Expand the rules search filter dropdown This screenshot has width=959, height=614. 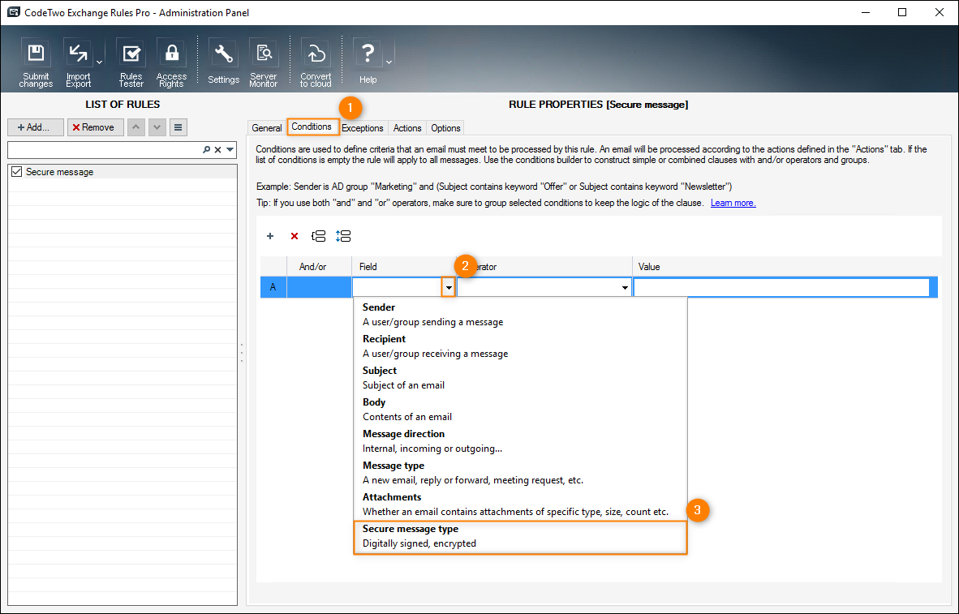point(230,149)
